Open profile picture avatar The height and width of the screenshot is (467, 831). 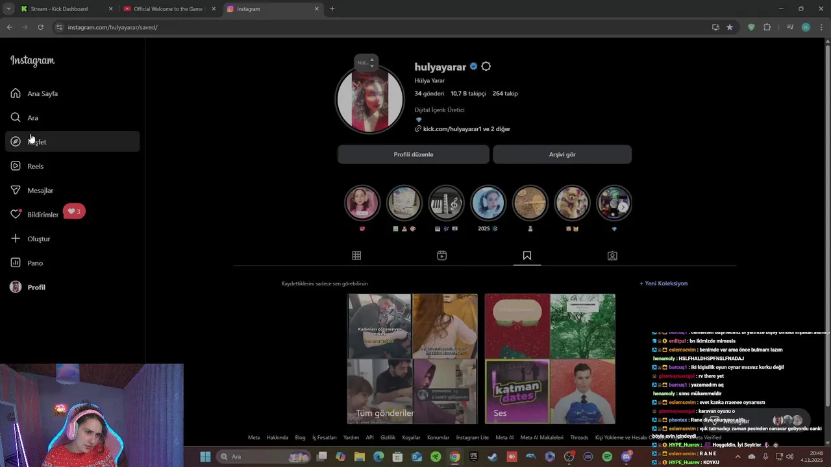pyautogui.click(x=370, y=101)
